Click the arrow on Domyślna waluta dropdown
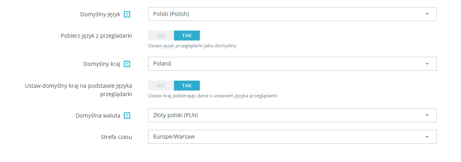This screenshot has height=162, width=461. point(427,116)
